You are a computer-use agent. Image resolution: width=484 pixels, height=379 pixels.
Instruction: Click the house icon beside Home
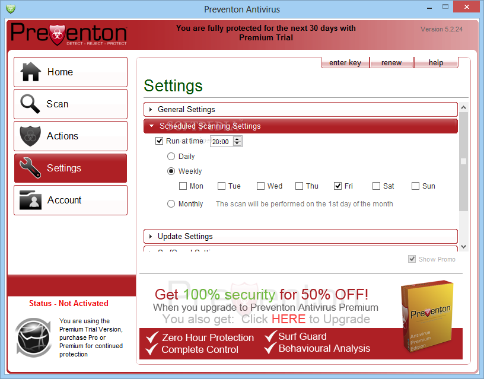(x=31, y=72)
